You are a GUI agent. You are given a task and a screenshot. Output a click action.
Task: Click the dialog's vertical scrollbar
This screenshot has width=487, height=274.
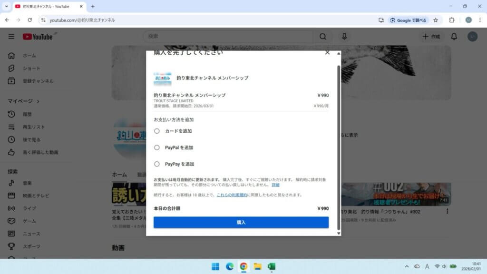(x=339, y=143)
